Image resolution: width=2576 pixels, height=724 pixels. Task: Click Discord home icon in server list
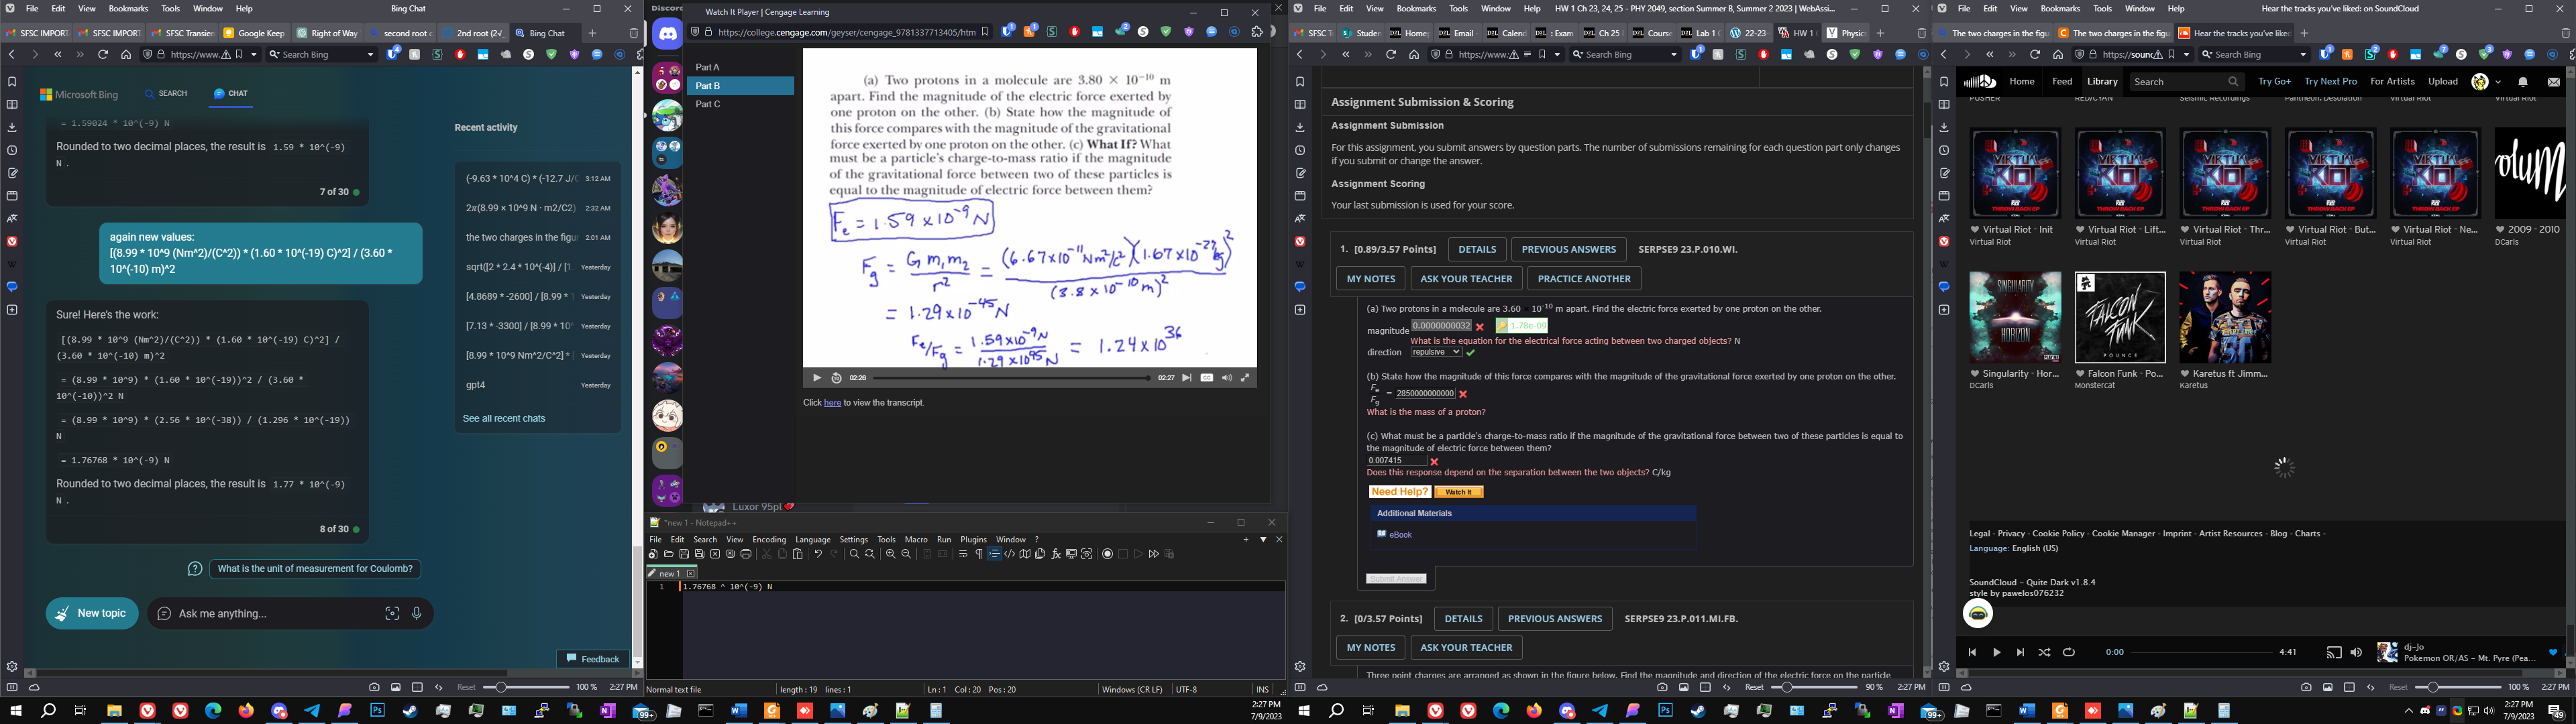pos(667,34)
